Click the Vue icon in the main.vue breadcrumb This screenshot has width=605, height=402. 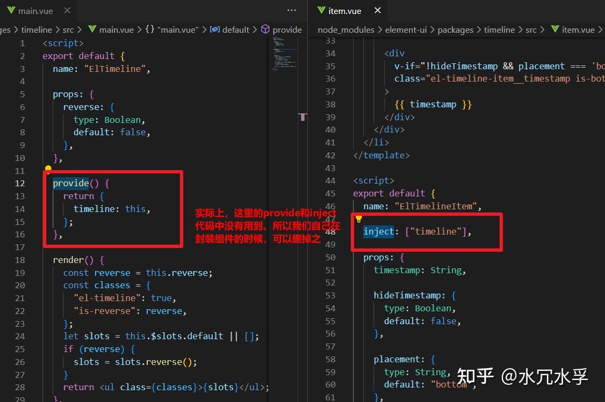(91, 30)
